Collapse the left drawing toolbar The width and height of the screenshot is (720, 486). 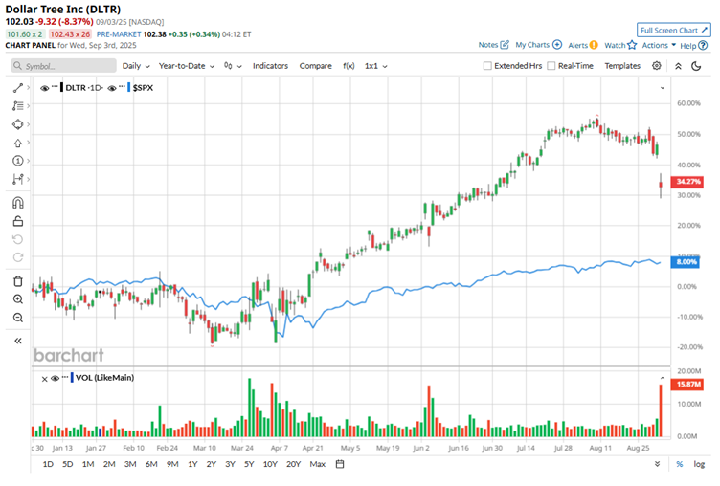18,341
